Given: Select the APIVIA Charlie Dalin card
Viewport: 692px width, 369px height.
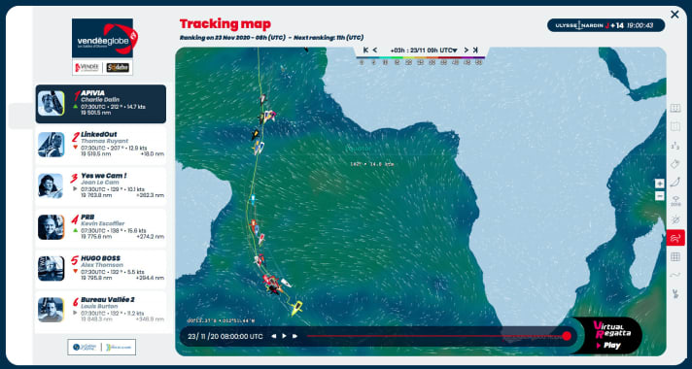Looking at the screenshot, I should pos(101,104).
